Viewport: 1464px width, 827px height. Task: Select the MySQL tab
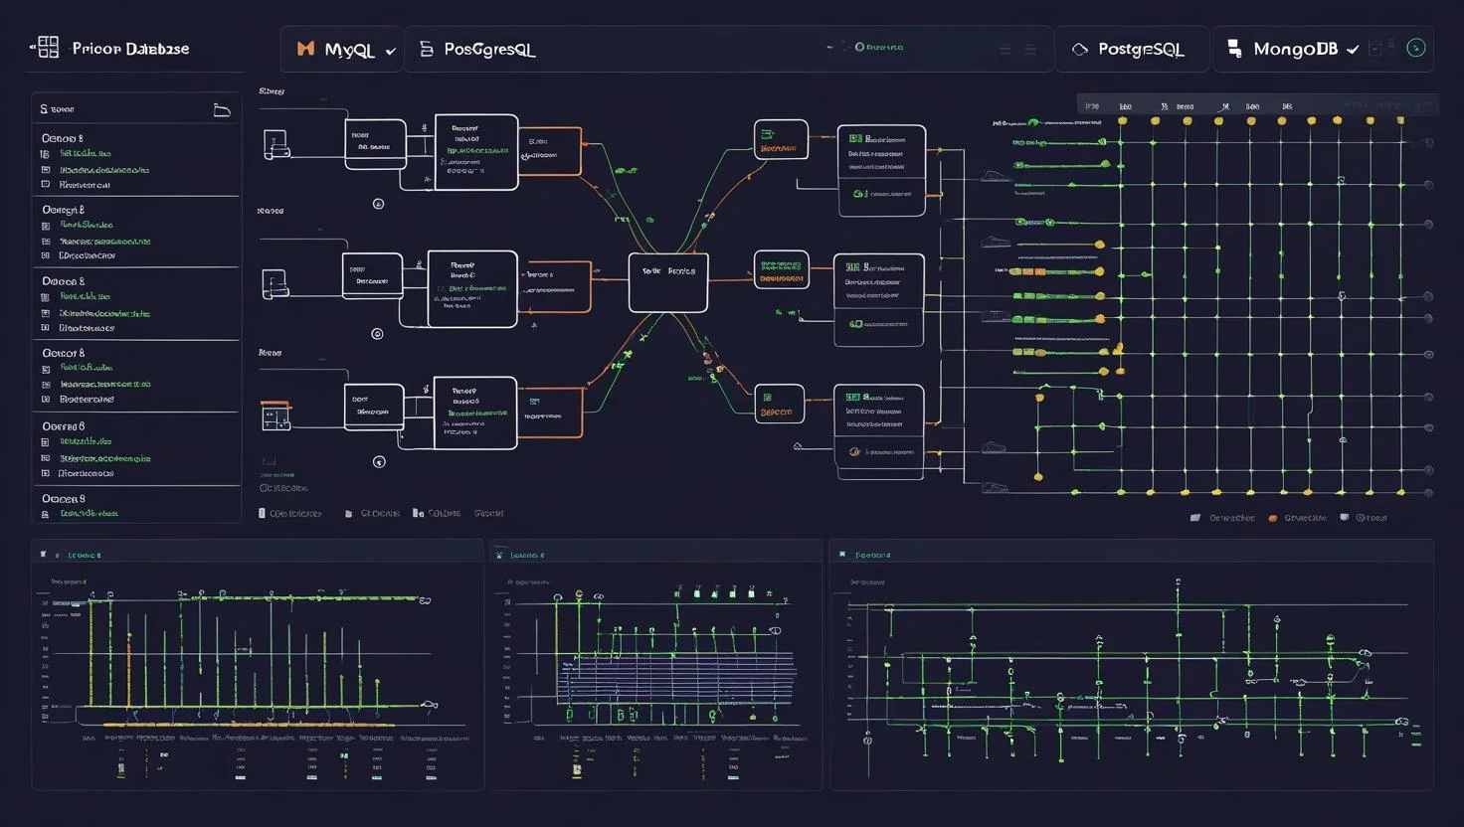(342, 49)
